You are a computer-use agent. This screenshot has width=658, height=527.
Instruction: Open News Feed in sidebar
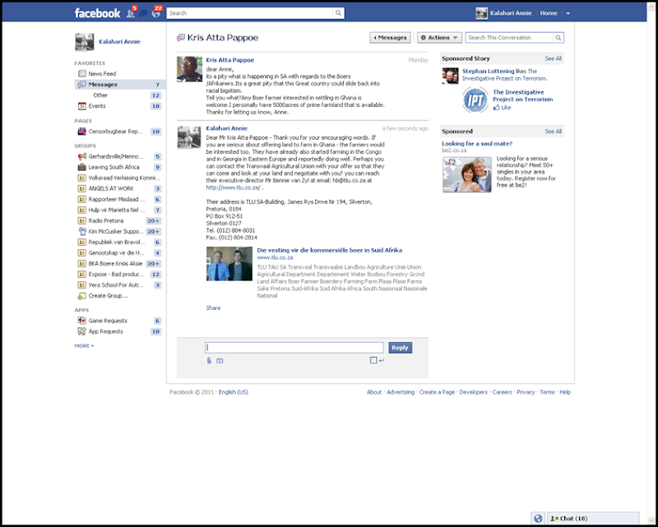[102, 73]
